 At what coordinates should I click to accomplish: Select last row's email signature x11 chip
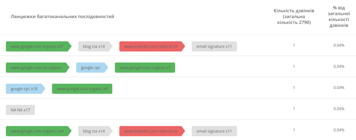click(214, 131)
